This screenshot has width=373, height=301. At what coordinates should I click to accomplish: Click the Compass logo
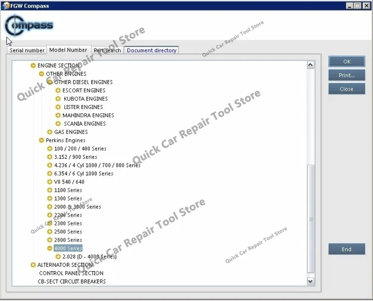click(29, 26)
